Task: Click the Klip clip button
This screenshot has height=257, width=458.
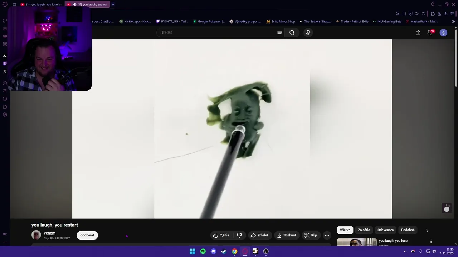Action: tap(311, 235)
